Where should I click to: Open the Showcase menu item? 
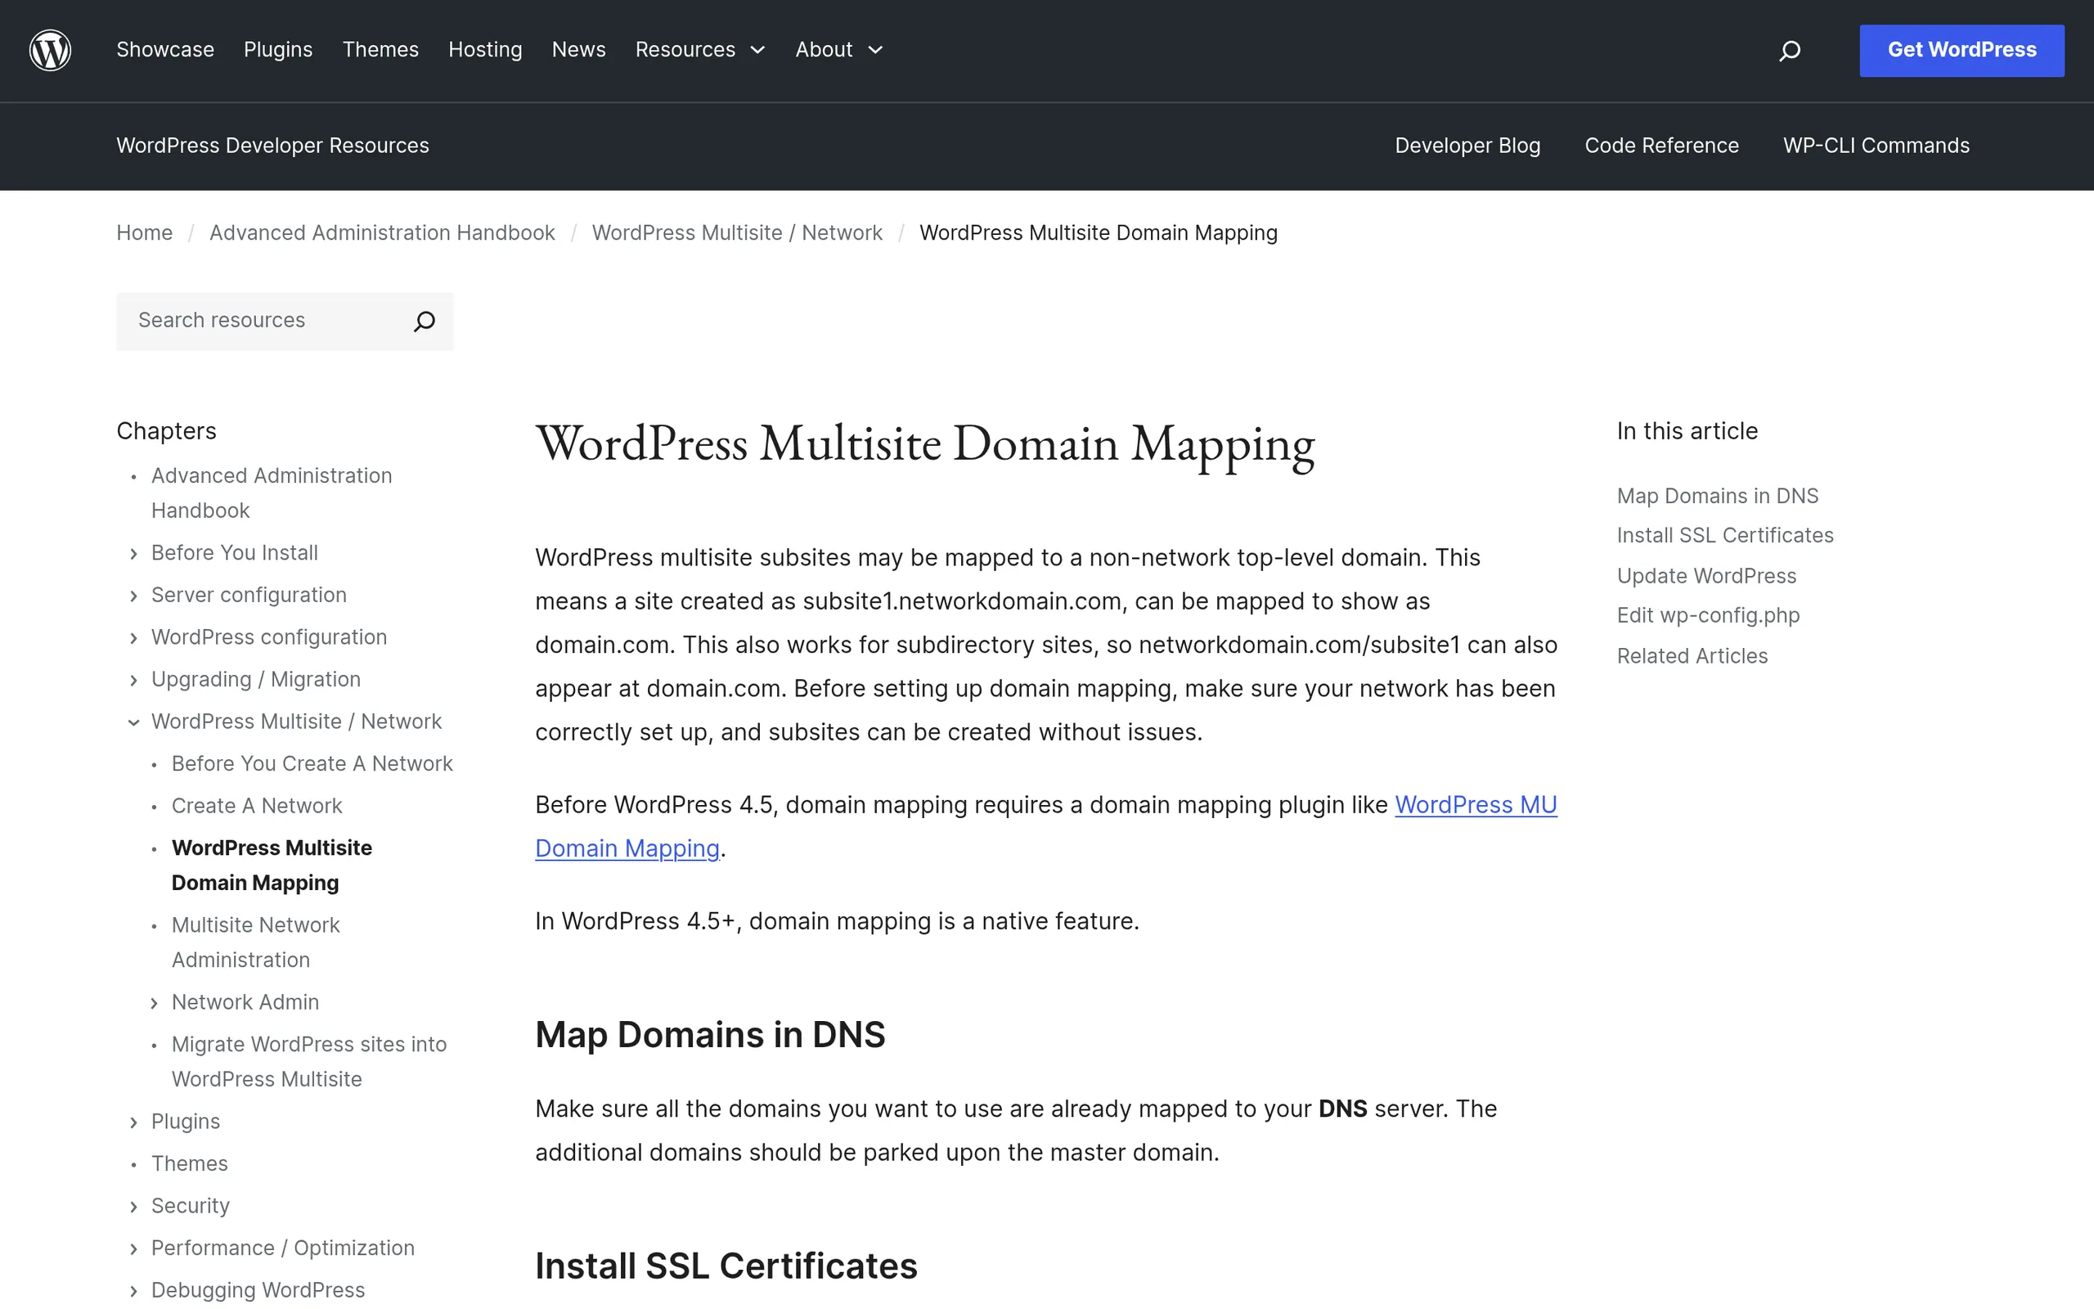(165, 50)
